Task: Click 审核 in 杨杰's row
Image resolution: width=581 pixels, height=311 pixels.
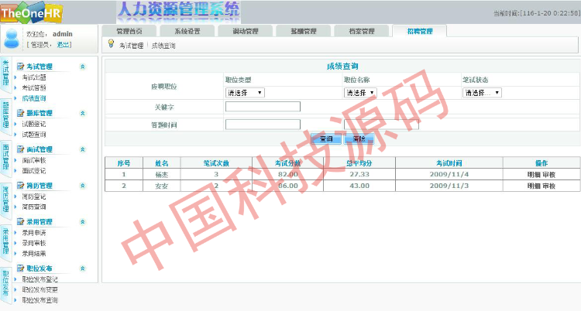Action: pyautogui.click(x=548, y=175)
